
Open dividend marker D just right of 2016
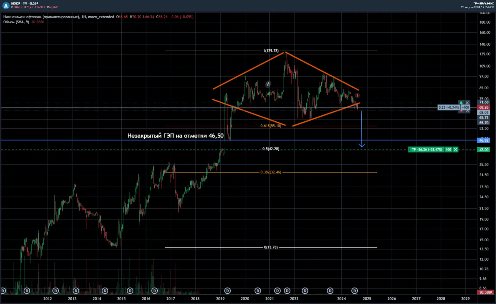[x=154, y=291]
